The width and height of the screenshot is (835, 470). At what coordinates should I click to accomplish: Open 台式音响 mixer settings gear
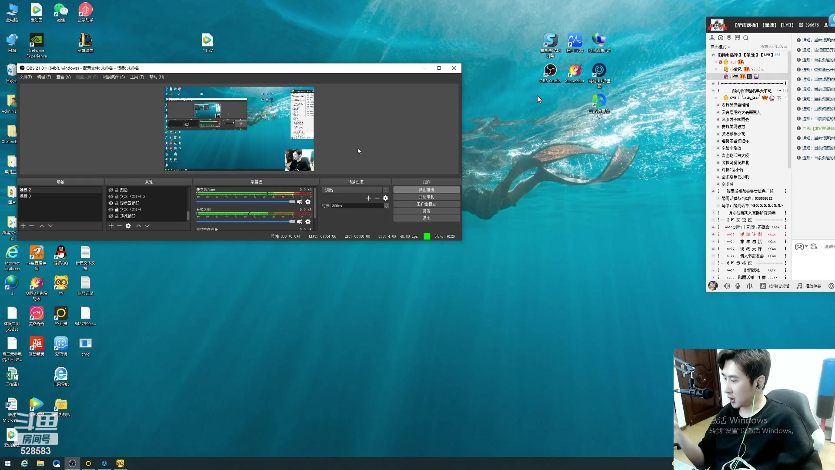[308, 222]
